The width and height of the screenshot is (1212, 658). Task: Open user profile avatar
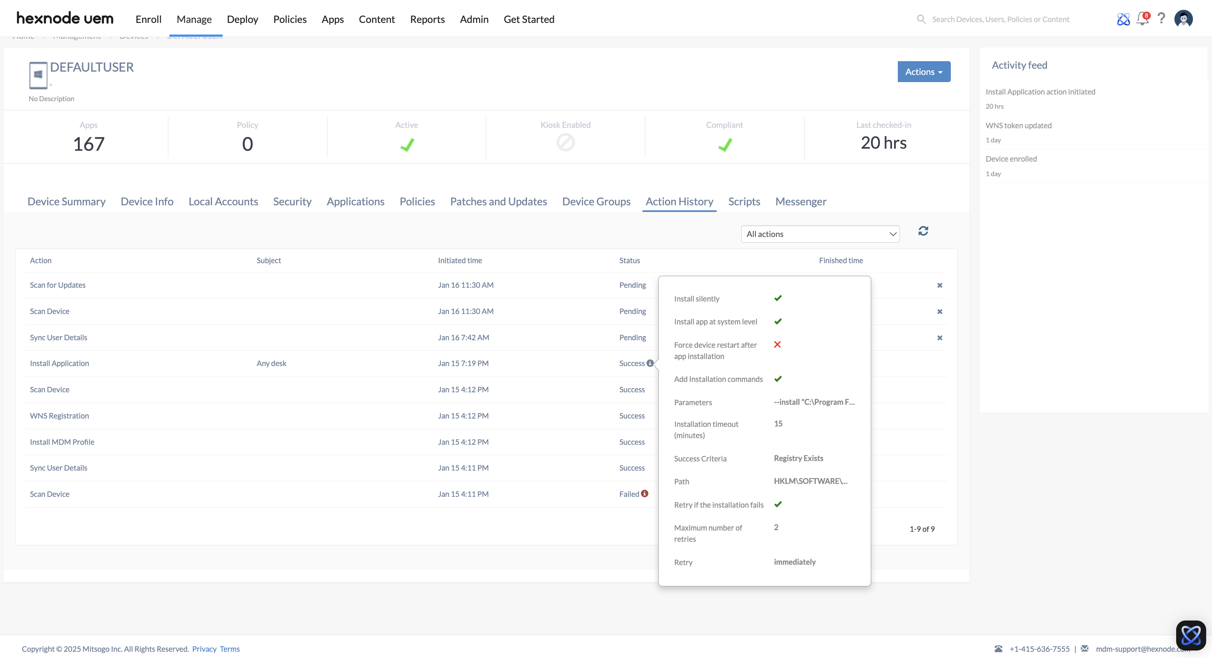coord(1183,19)
